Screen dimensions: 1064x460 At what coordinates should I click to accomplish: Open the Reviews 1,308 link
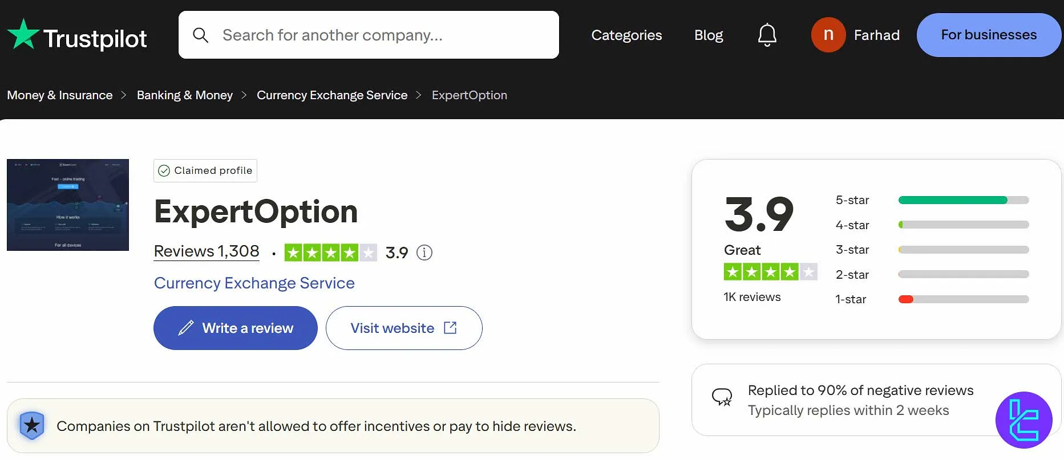click(206, 251)
